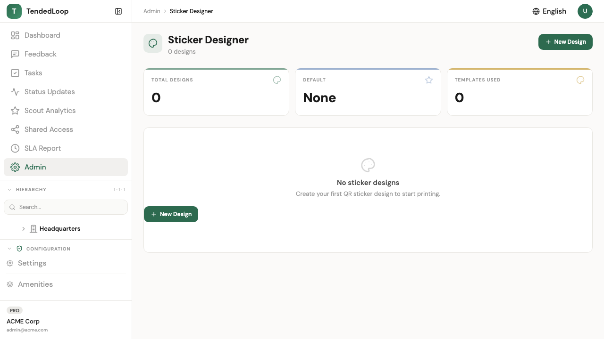Click the user avatar icon
Screen dimensions: 604x339
(x=585, y=11)
